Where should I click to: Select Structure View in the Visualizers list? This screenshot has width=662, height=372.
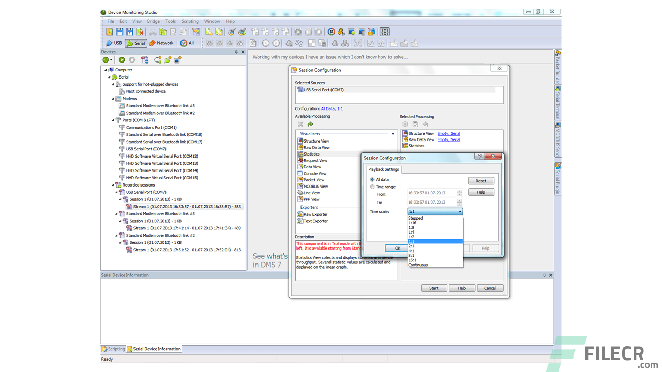313,141
